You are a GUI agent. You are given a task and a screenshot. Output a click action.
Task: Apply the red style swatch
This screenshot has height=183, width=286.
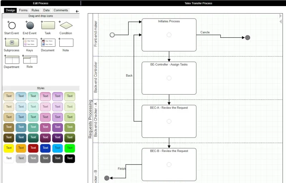pyautogui.click(x=33, y=148)
